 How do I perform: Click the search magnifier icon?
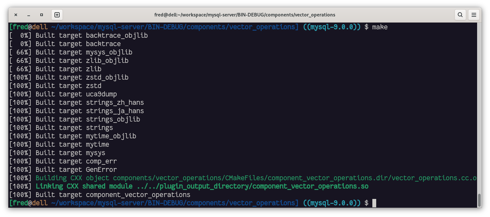click(x=460, y=15)
